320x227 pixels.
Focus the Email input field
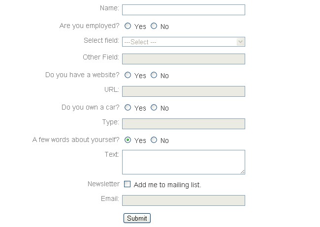coord(183,200)
